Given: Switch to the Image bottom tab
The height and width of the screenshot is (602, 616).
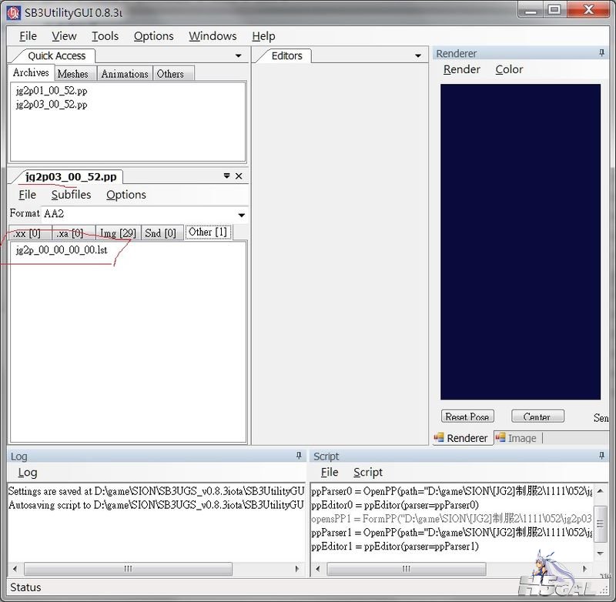Looking at the screenshot, I should (517, 438).
